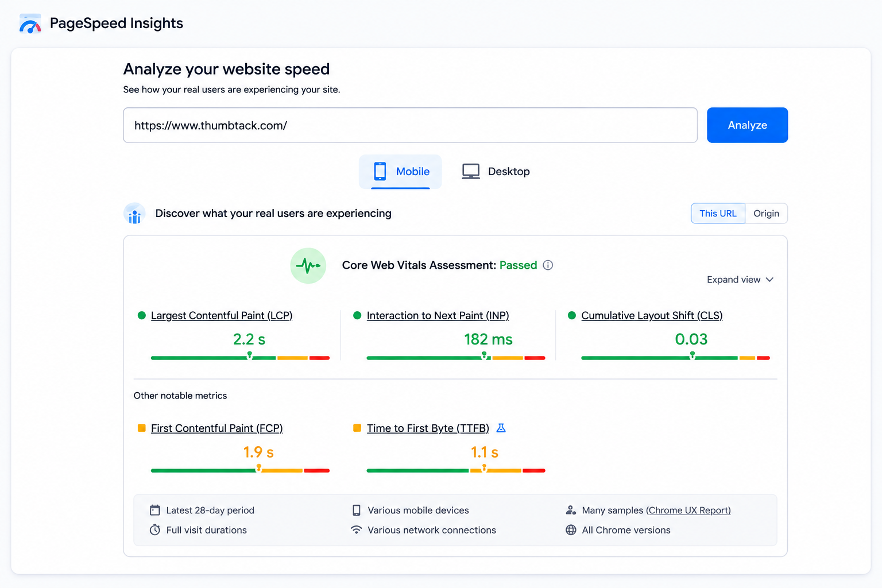Click the INP distribution bar
The image size is (882, 588).
point(456,358)
